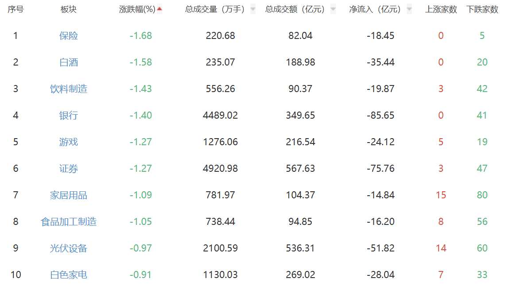
Task: Open the 游戏 sector page
Action: [69, 142]
